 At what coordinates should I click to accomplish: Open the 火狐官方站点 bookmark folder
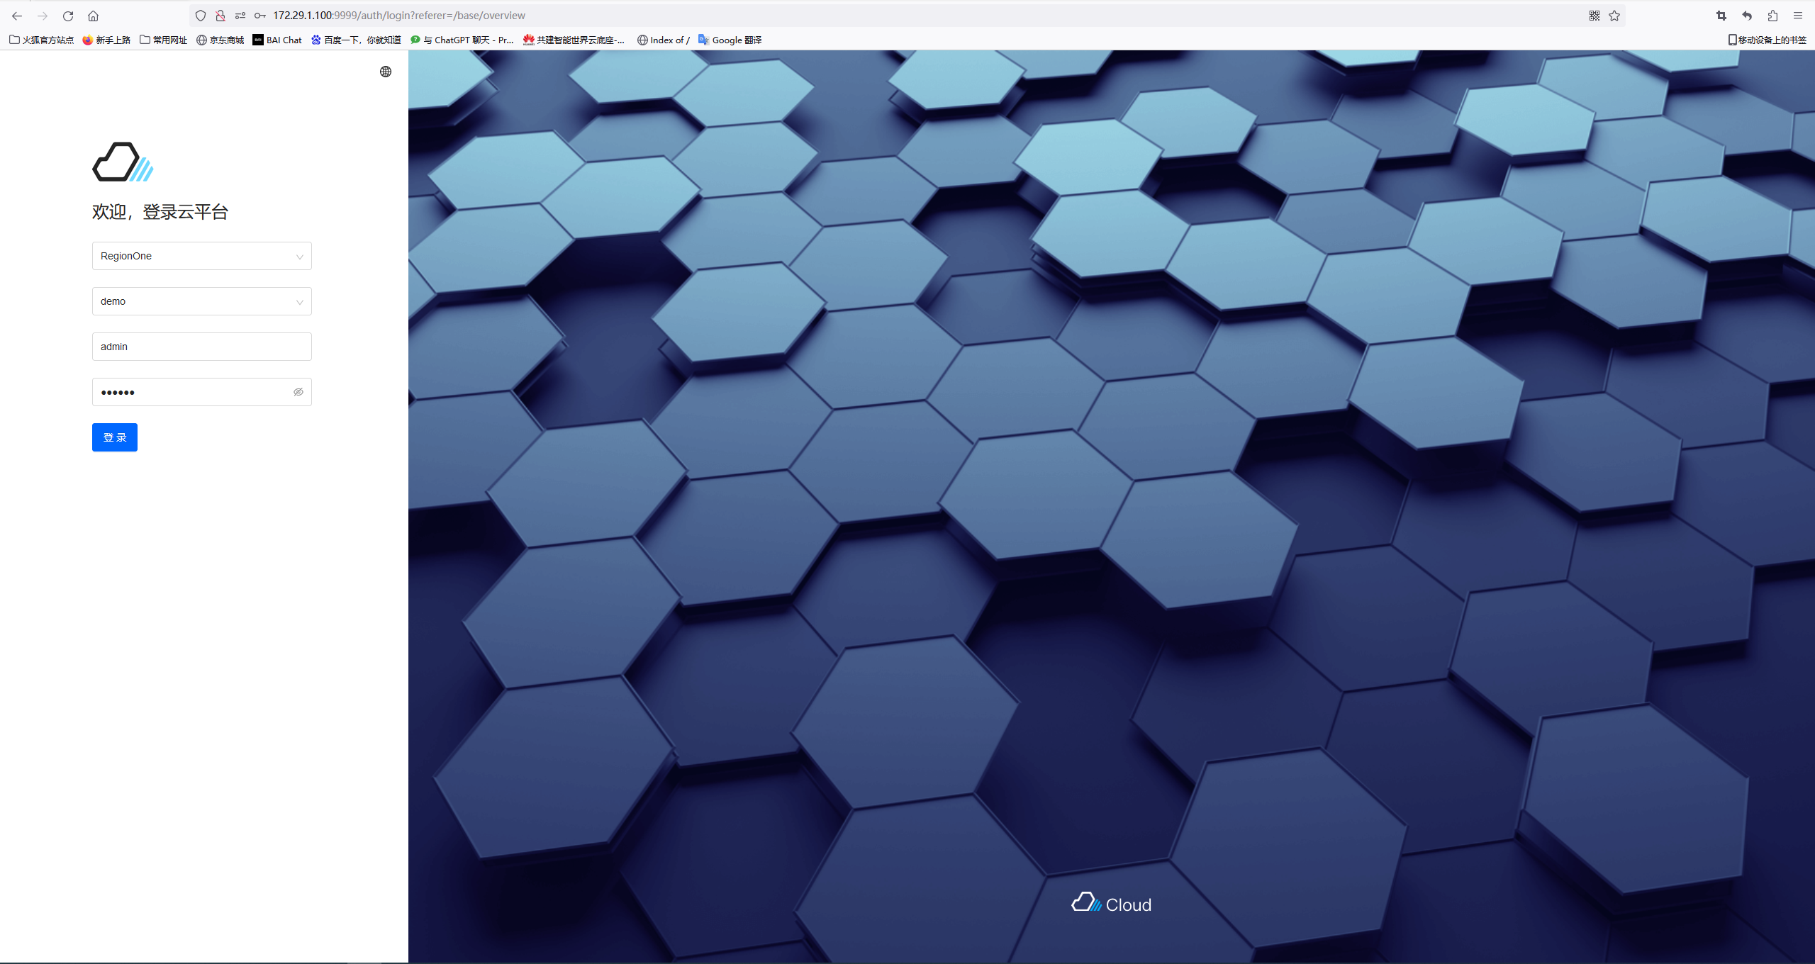[41, 40]
